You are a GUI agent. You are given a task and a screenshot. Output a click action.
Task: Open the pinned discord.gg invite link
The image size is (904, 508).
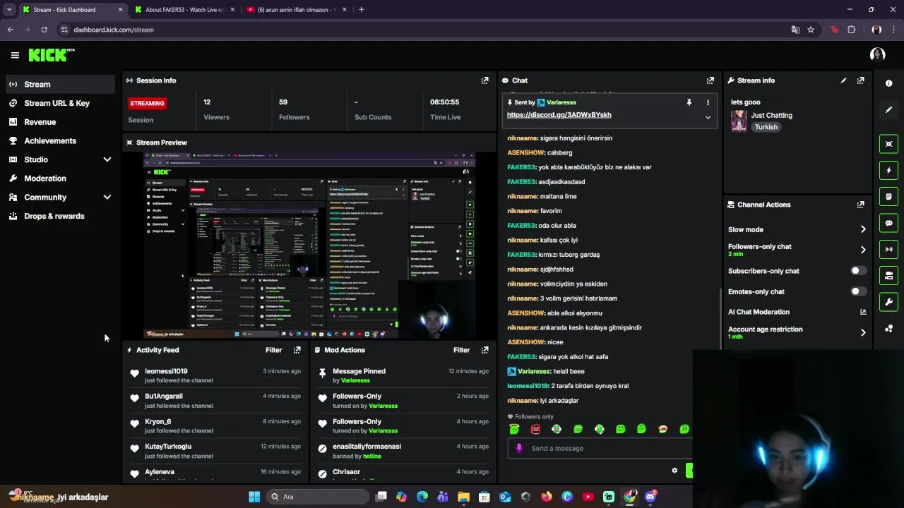click(x=559, y=115)
